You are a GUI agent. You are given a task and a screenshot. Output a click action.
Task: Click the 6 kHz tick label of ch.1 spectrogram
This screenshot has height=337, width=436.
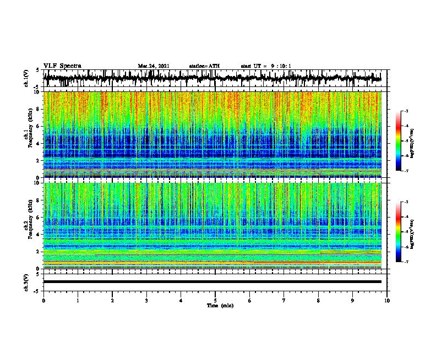point(39,127)
